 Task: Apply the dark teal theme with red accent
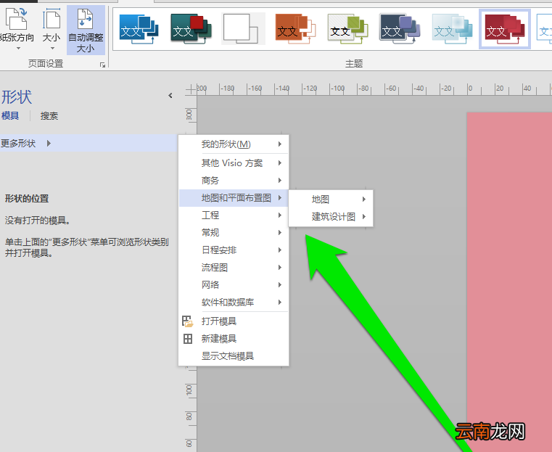[x=191, y=29]
